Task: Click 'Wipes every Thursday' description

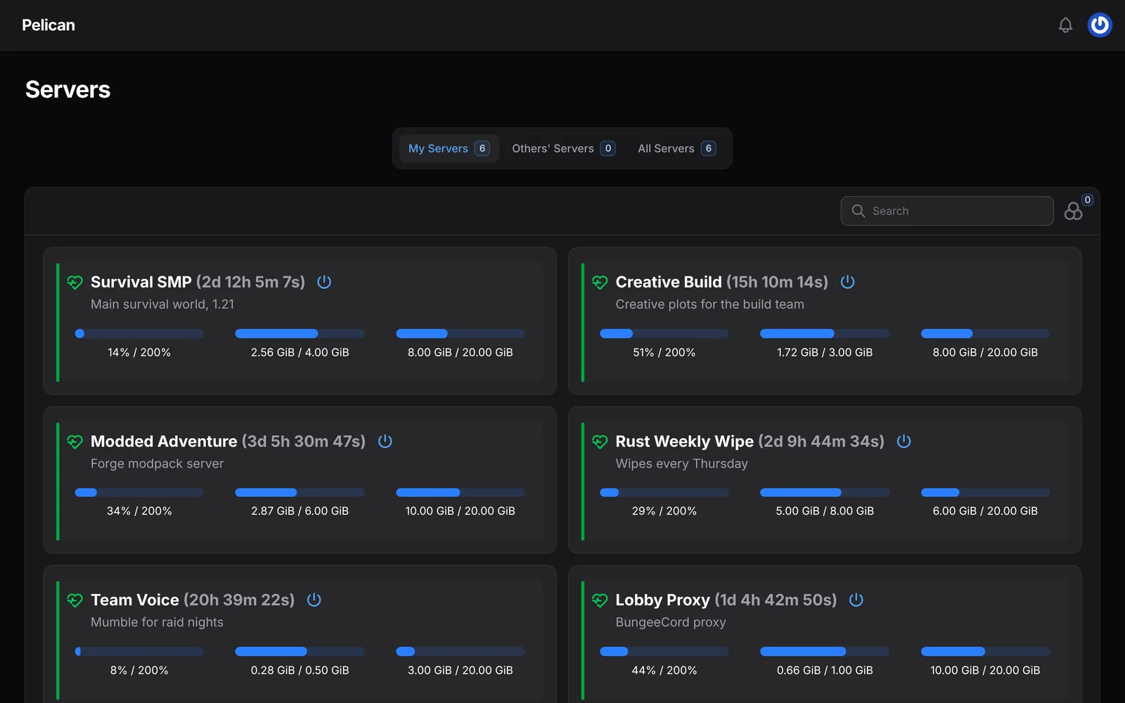Action: (x=682, y=464)
